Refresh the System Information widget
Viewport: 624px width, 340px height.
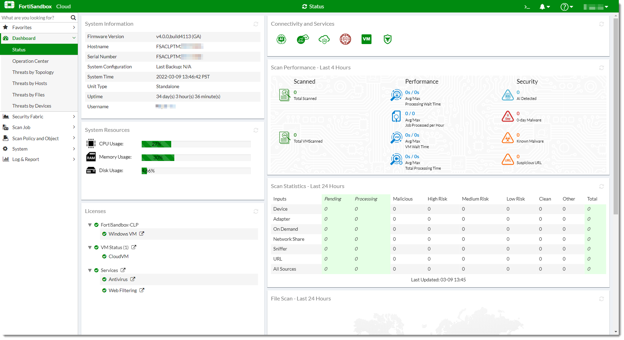(256, 24)
